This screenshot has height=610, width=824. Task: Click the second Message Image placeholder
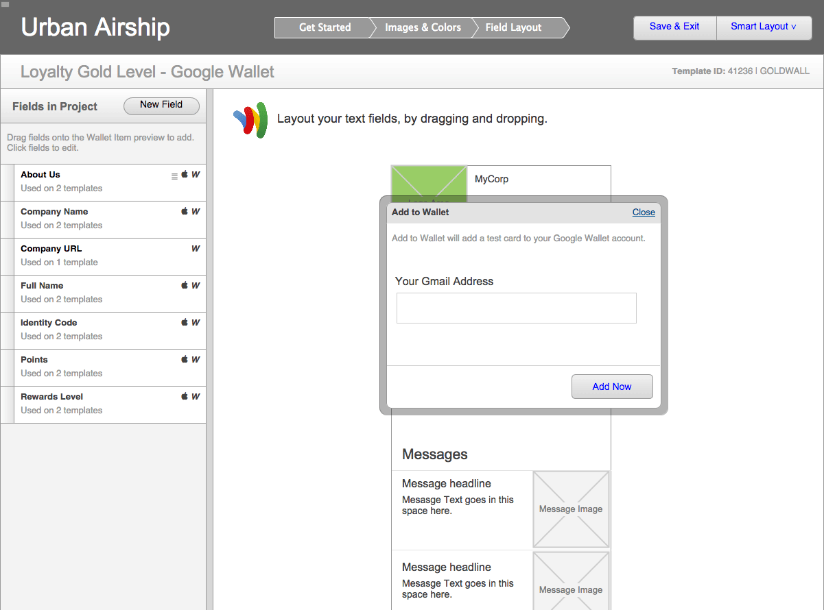(x=571, y=581)
